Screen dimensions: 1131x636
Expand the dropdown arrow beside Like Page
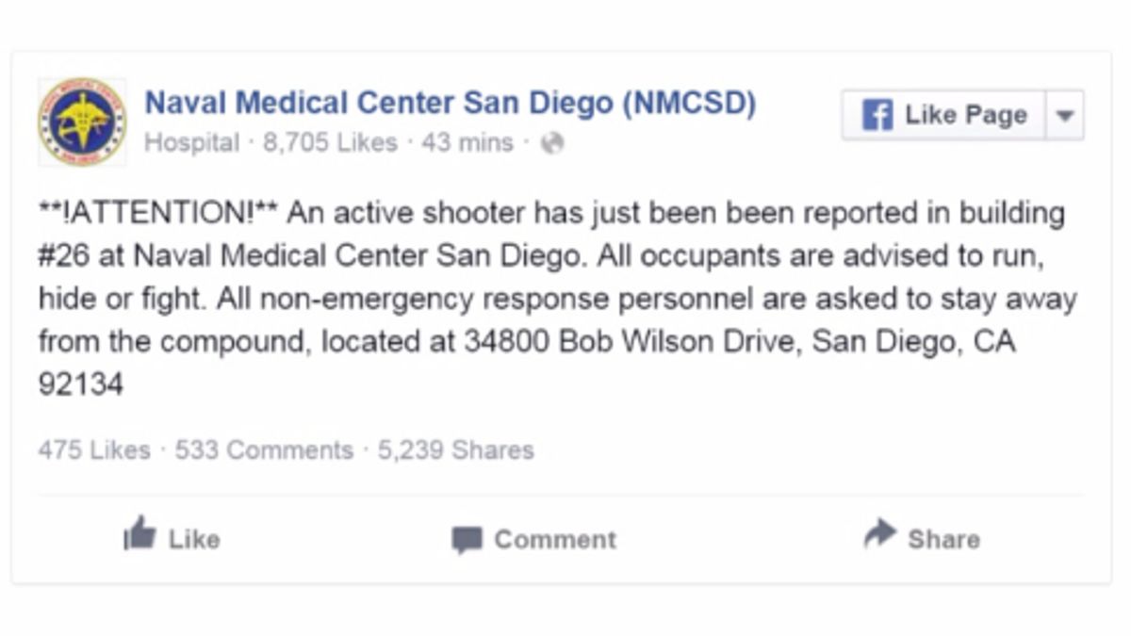click(x=1065, y=116)
